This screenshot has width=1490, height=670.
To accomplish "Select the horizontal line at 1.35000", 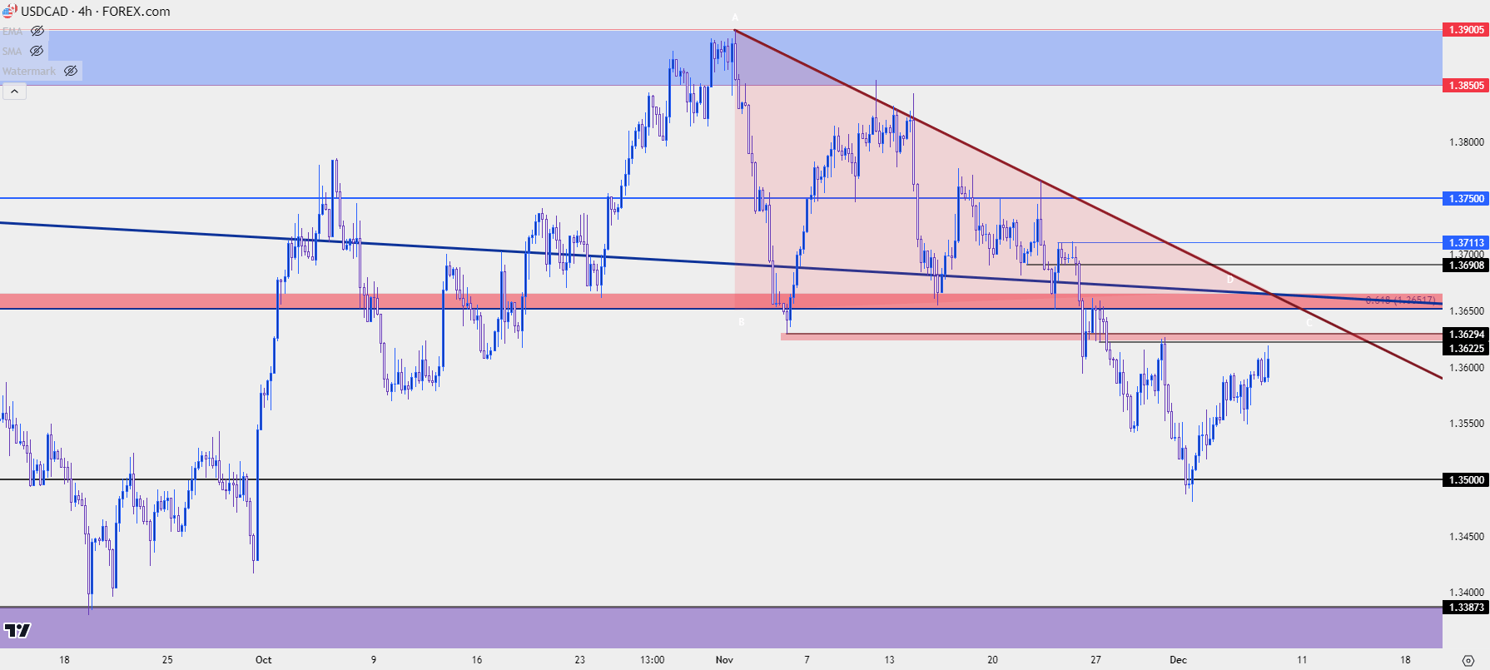I will [x=721, y=479].
